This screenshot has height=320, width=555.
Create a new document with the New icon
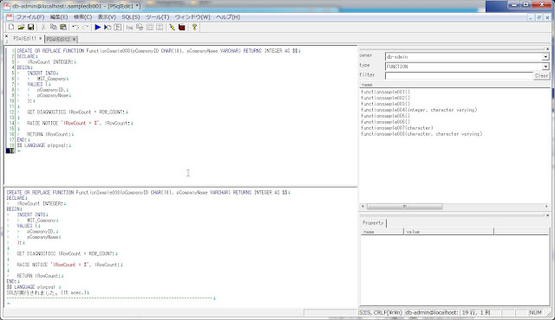coord(11,27)
